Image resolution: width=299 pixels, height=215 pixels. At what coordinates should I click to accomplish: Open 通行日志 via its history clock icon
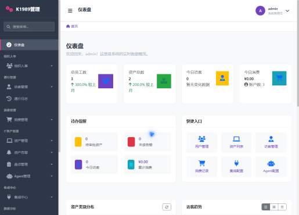coord(9,99)
